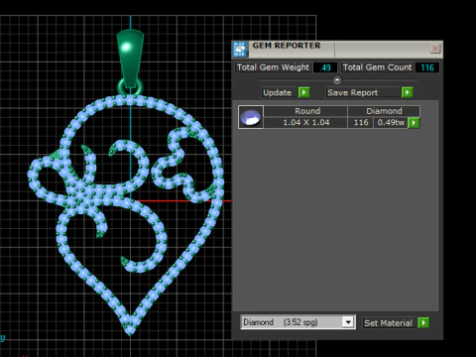The height and width of the screenshot is (357, 476).
Task: Select the green pendant bail in viewport
Action: point(130,59)
